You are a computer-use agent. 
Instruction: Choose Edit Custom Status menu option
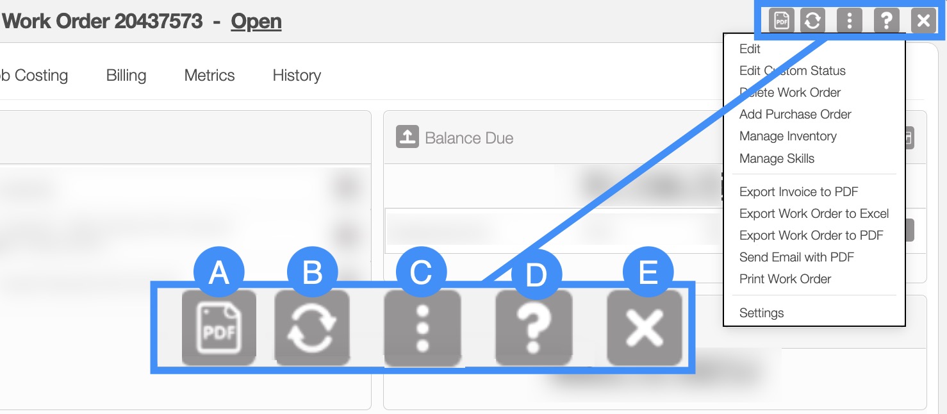pos(793,70)
